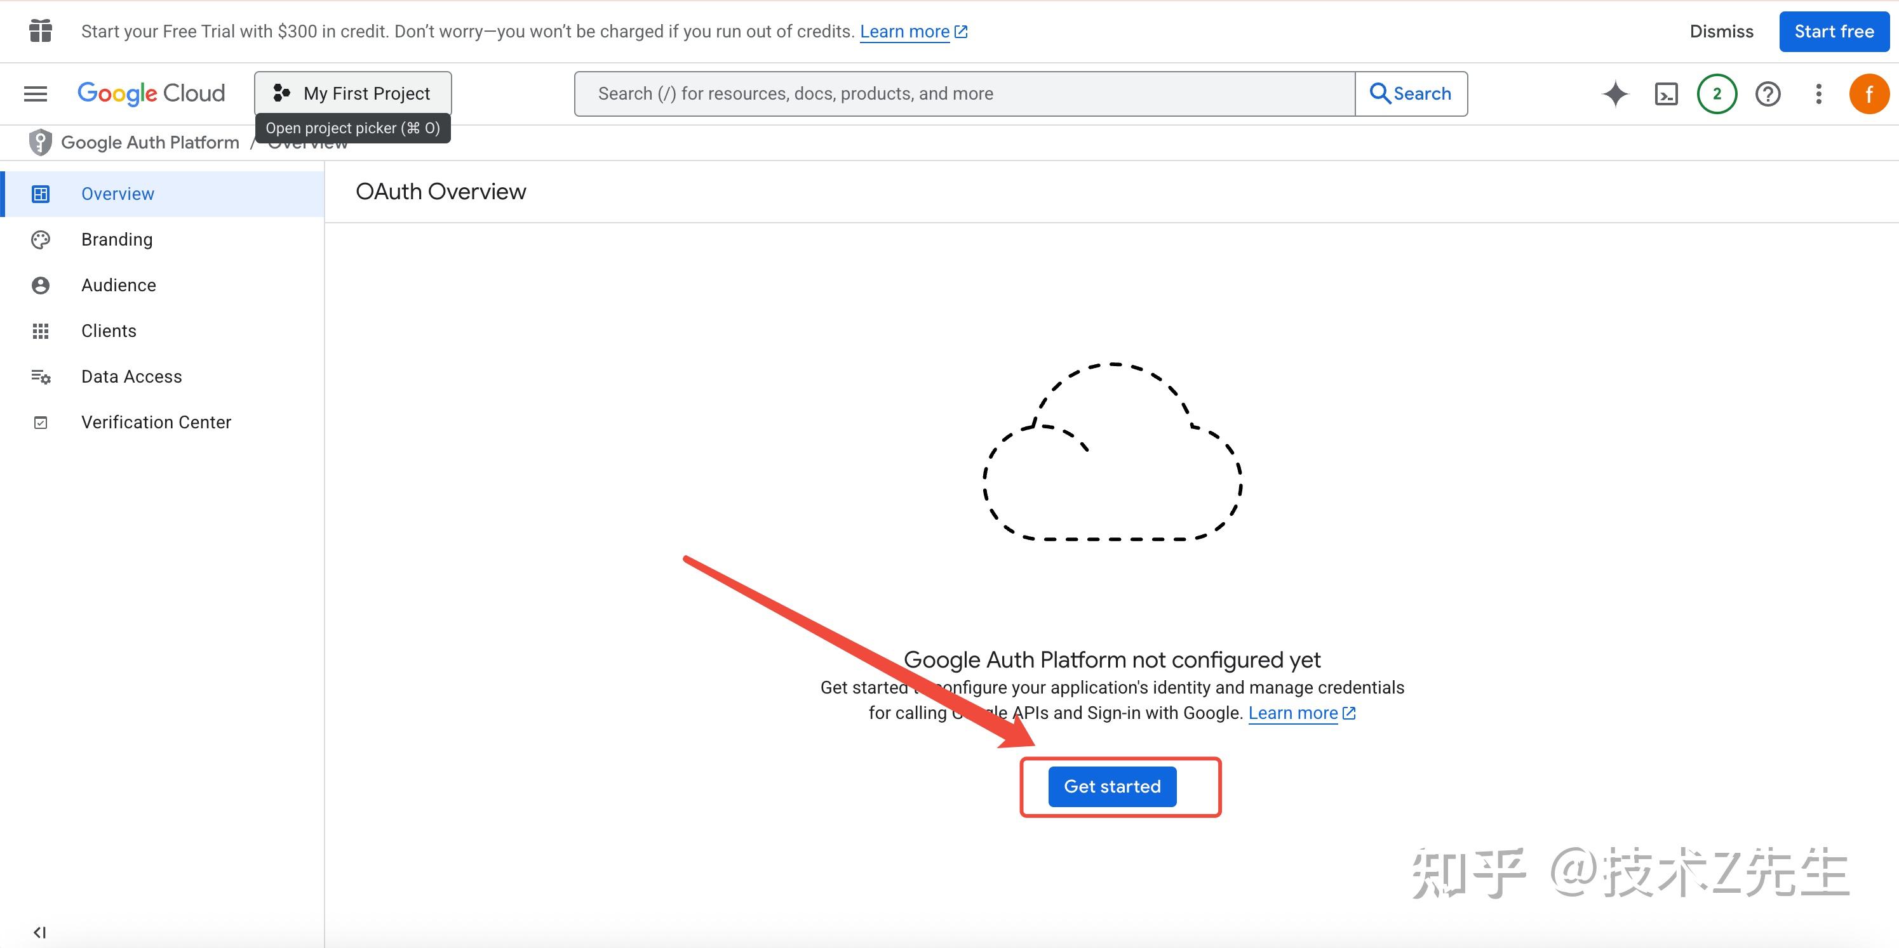Open the Data Access section
1899x948 pixels.
pyautogui.click(x=131, y=376)
